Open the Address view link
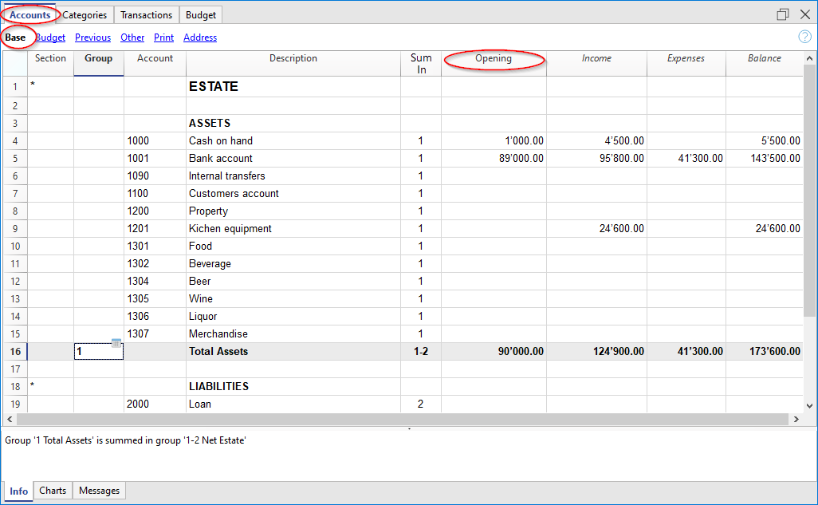 click(x=199, y=37)
